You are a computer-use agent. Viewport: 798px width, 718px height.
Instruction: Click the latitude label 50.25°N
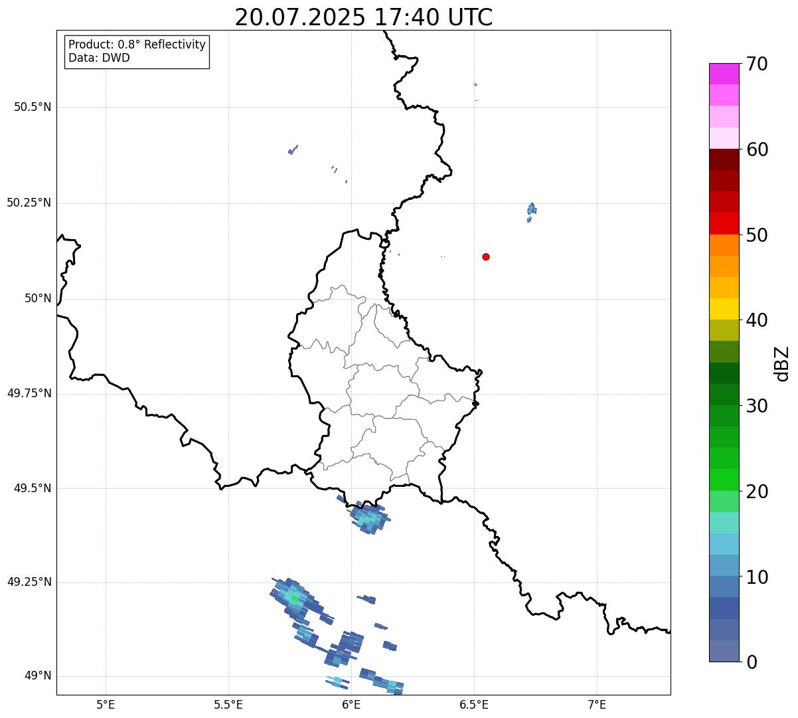(29, 203)
